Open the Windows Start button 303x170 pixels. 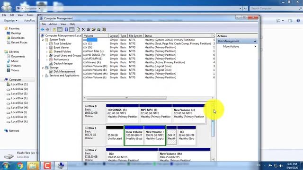[x=6, y=166]
